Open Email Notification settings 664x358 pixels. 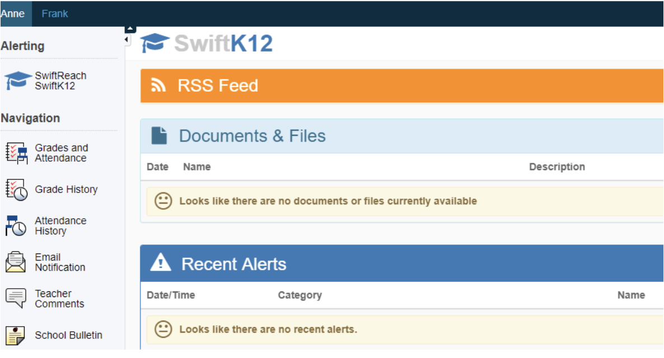pos(60,262)
